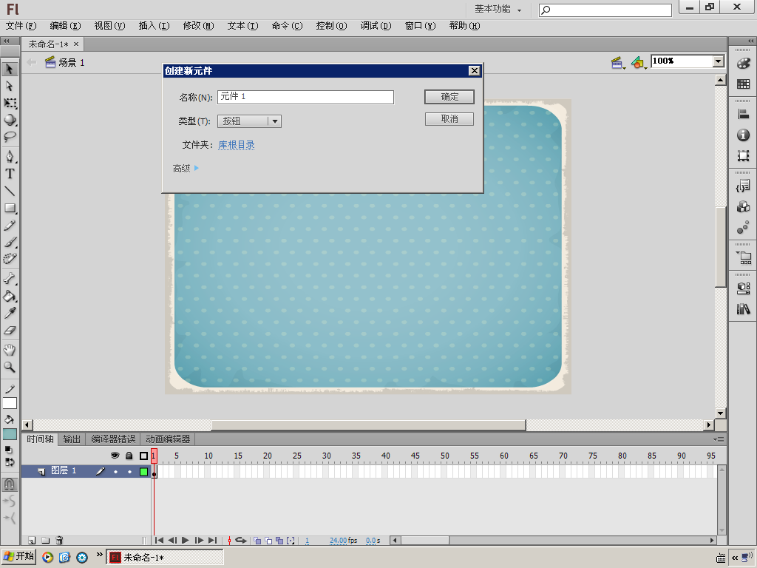Select the Eyedropper tool

click(x=10, y=313)
